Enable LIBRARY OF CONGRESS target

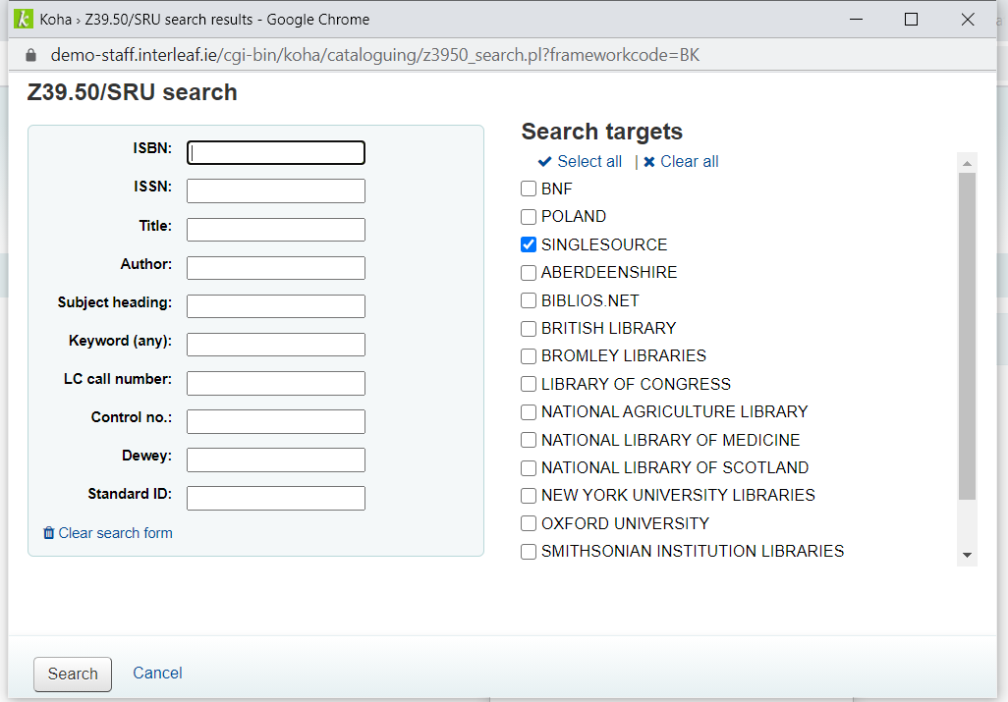click(x=529, y=384)
